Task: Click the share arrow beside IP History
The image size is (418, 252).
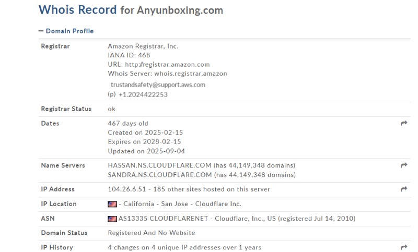Action: pos(404,247)
